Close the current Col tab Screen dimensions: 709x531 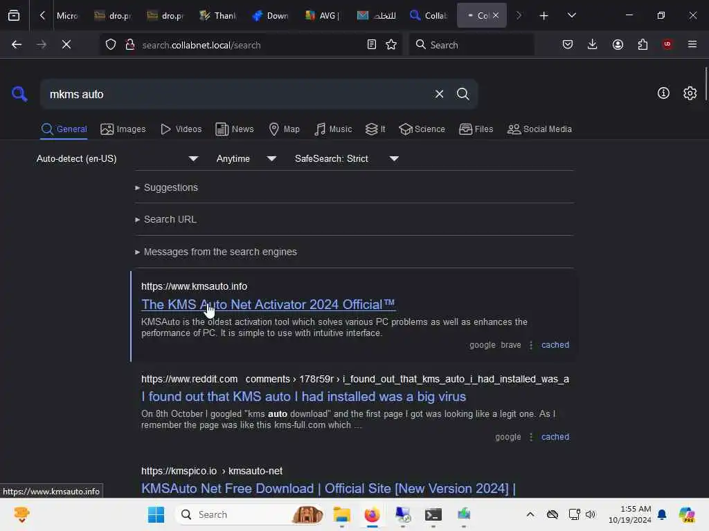(x=496, y=15)
